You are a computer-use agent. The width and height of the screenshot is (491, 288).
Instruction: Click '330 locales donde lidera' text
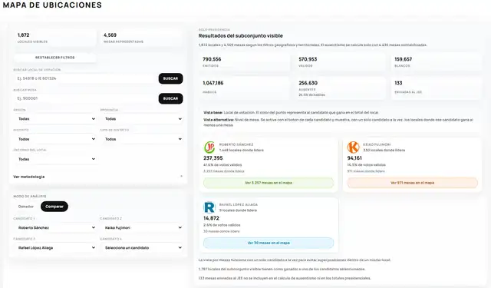384,150
